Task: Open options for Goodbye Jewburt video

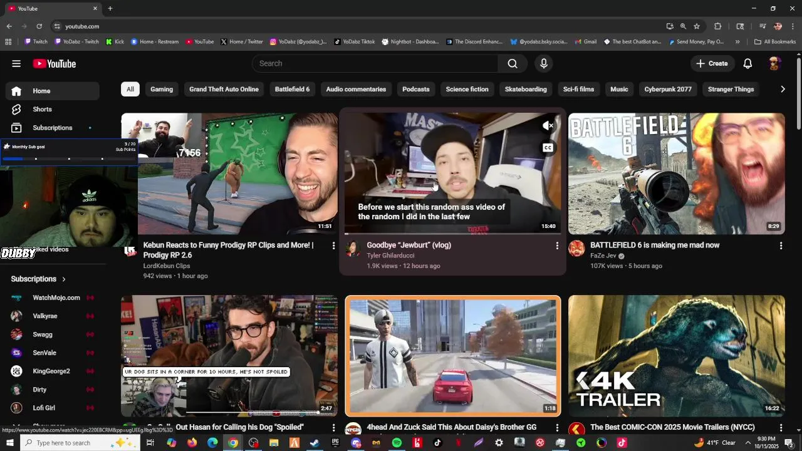Action: [x=557, y=246]
